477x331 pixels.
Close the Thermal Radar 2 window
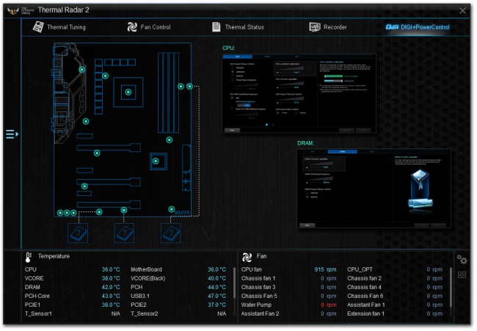click(462, 10)
